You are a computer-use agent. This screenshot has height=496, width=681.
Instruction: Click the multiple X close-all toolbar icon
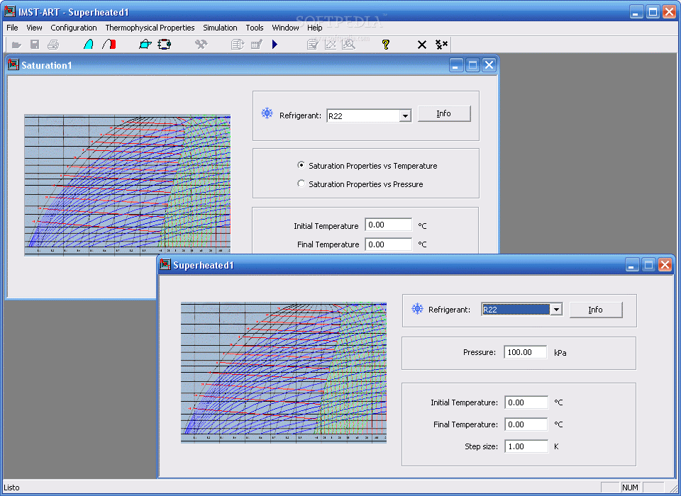click(x=441, y=44)
